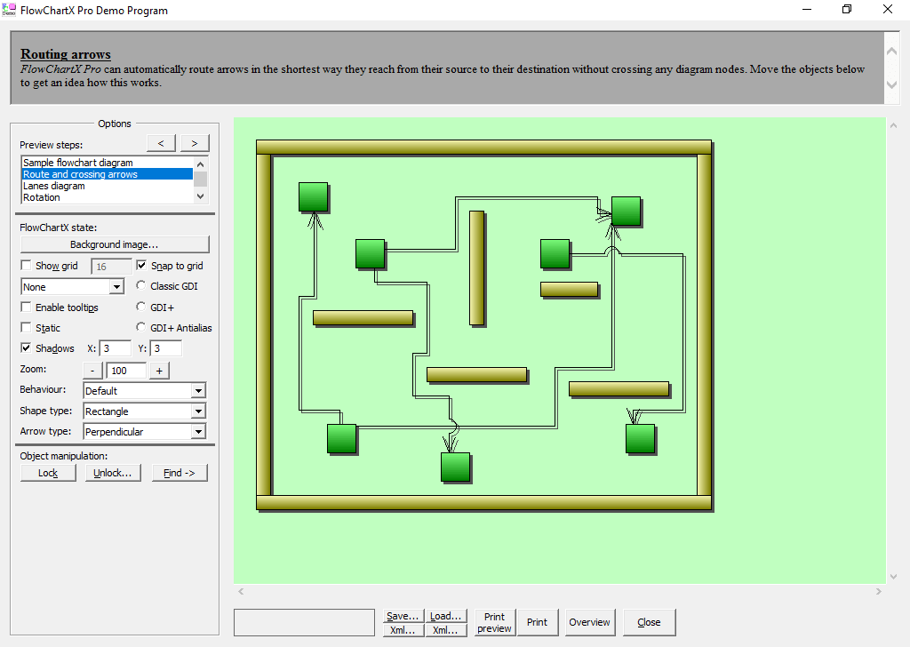Select the GDI+ rendering option

coord(140,306)
